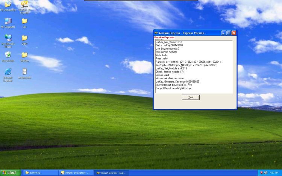Click the "Write :hello" line
282x176 pixels.
tap(161, 55)
